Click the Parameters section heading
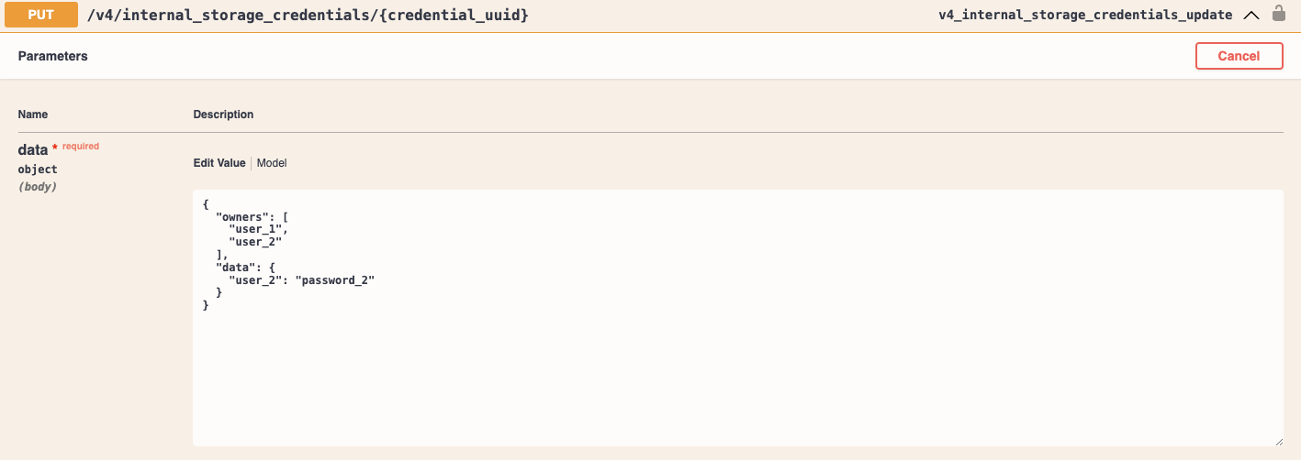Screen dimensions: 1301x460 [53, 56]
